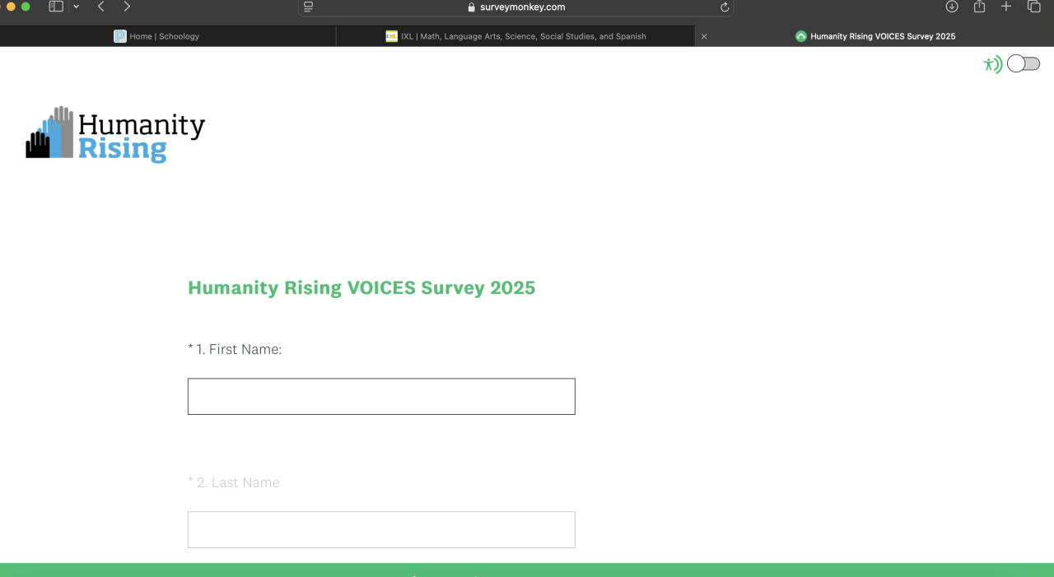The height and width of the screenshot is (577, 1054).
Task: Click the First Name text field
Action: pyautogui.click(x=381, y=397)
